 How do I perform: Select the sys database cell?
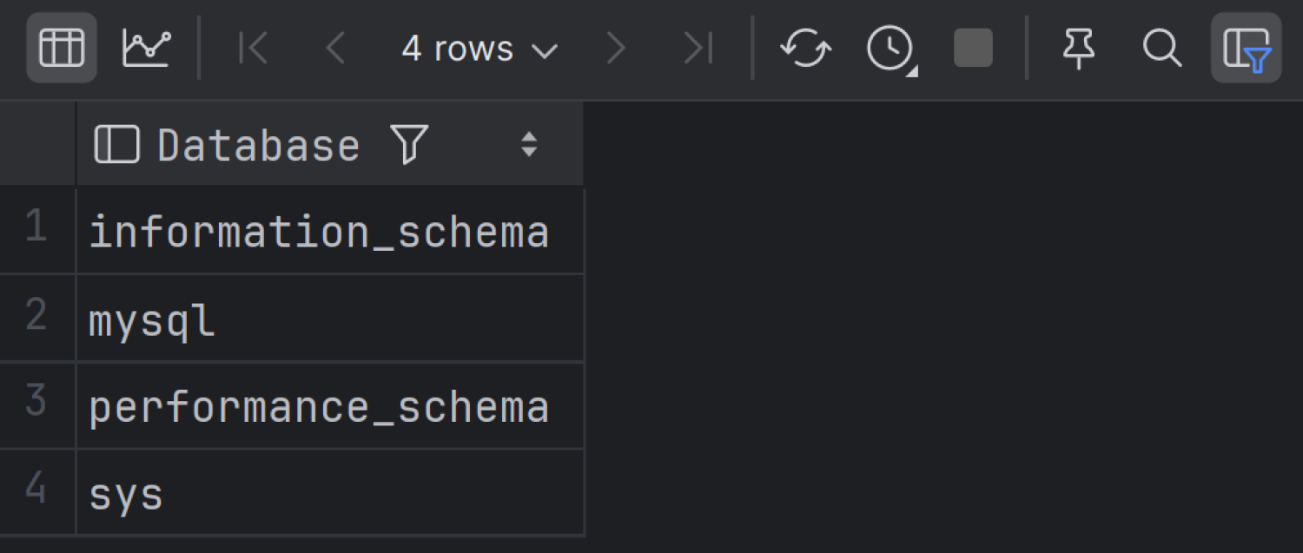[127, 493]
